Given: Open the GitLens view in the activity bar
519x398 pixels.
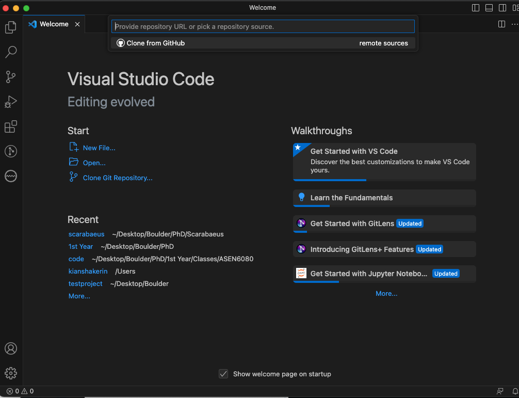Looking at the screenshot, I should (11, 151).
